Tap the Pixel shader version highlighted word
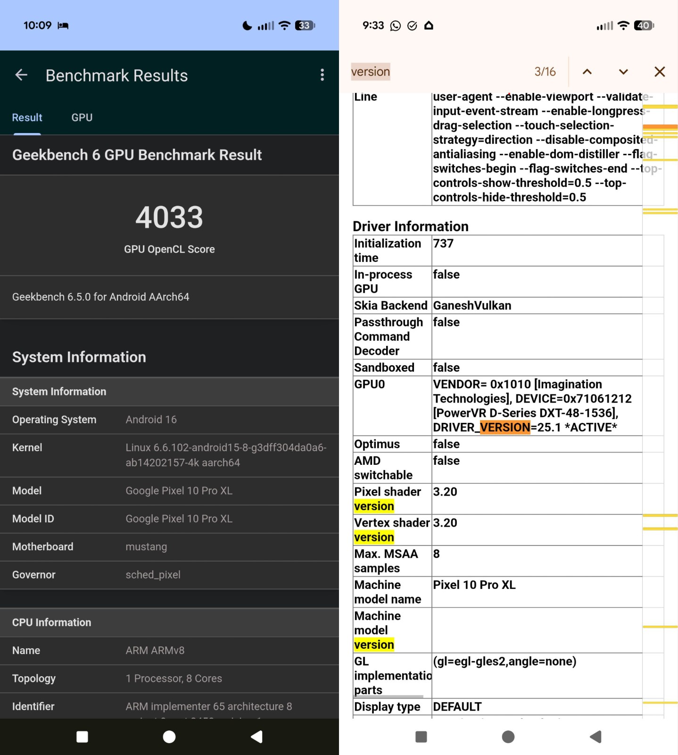 pos(374,506)
